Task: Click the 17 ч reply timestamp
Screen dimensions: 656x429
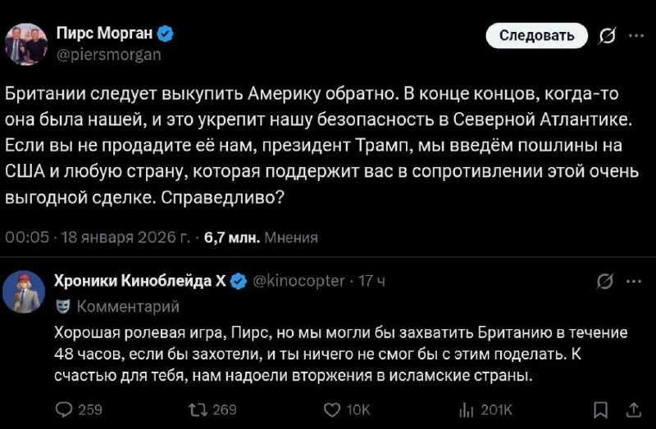Action: [x=372, y=281]
